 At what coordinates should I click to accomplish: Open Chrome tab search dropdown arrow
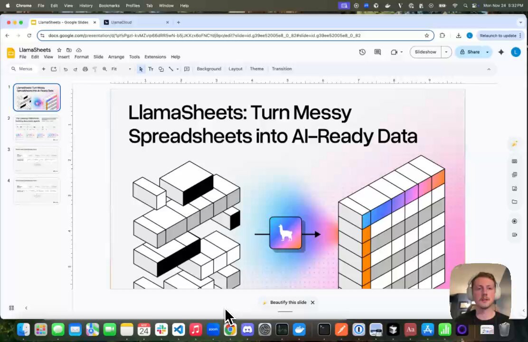[520, 22]
